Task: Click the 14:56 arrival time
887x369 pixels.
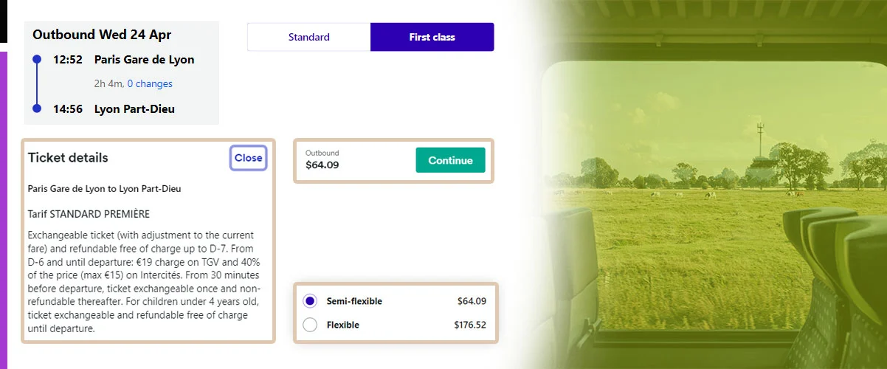Action: 68,109
